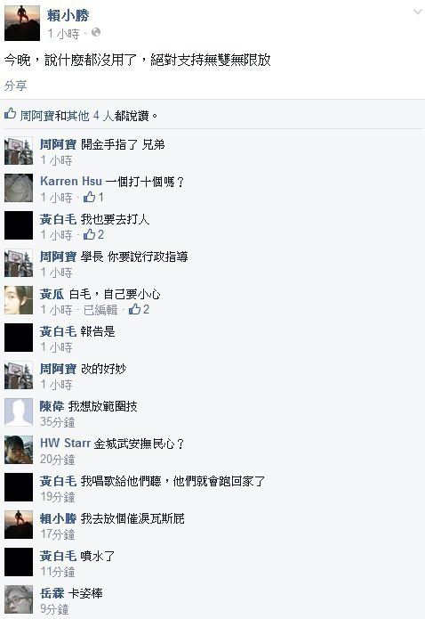
Task: Click the 分享 share link
Action: pyautogui.click(x=15, y=86)
